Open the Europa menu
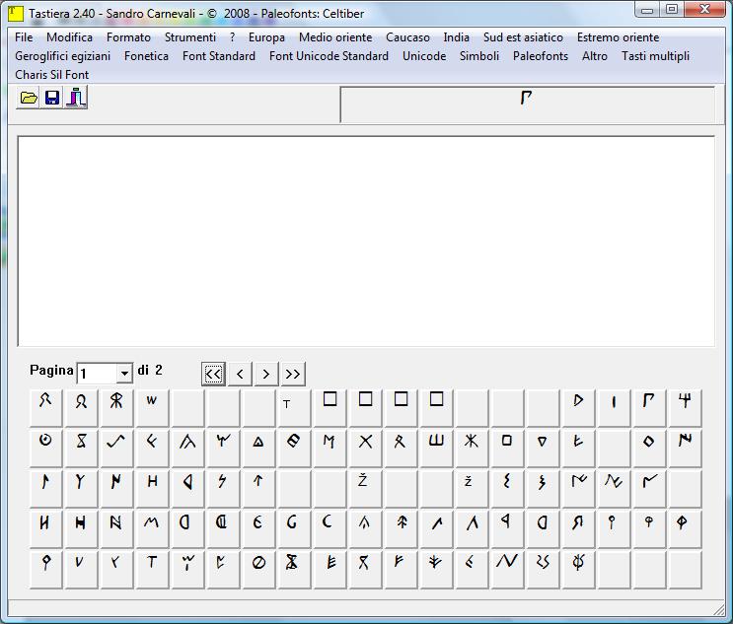This screenshot has height=624, width=733. [x=266, y=37]
